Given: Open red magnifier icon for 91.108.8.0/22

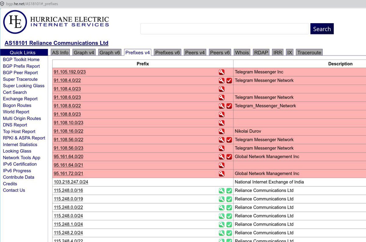Looking at the screenshot, I should click(x=221, y=106).
